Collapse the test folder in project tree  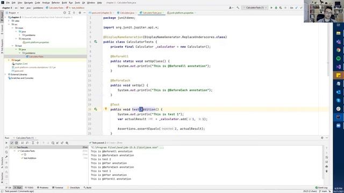pyautogui.click(x=12, y=46)
